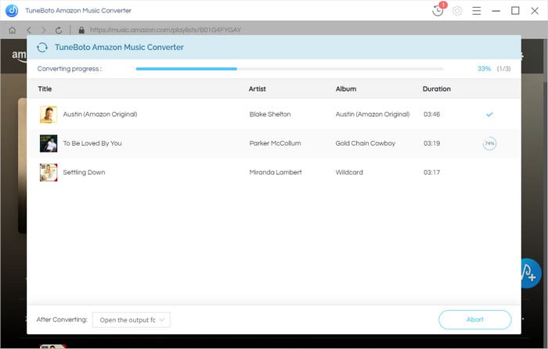Select the song title Austin (Amazon Original)
The height and width of the screenshot is (349, 548).
(x=100, y=114)
